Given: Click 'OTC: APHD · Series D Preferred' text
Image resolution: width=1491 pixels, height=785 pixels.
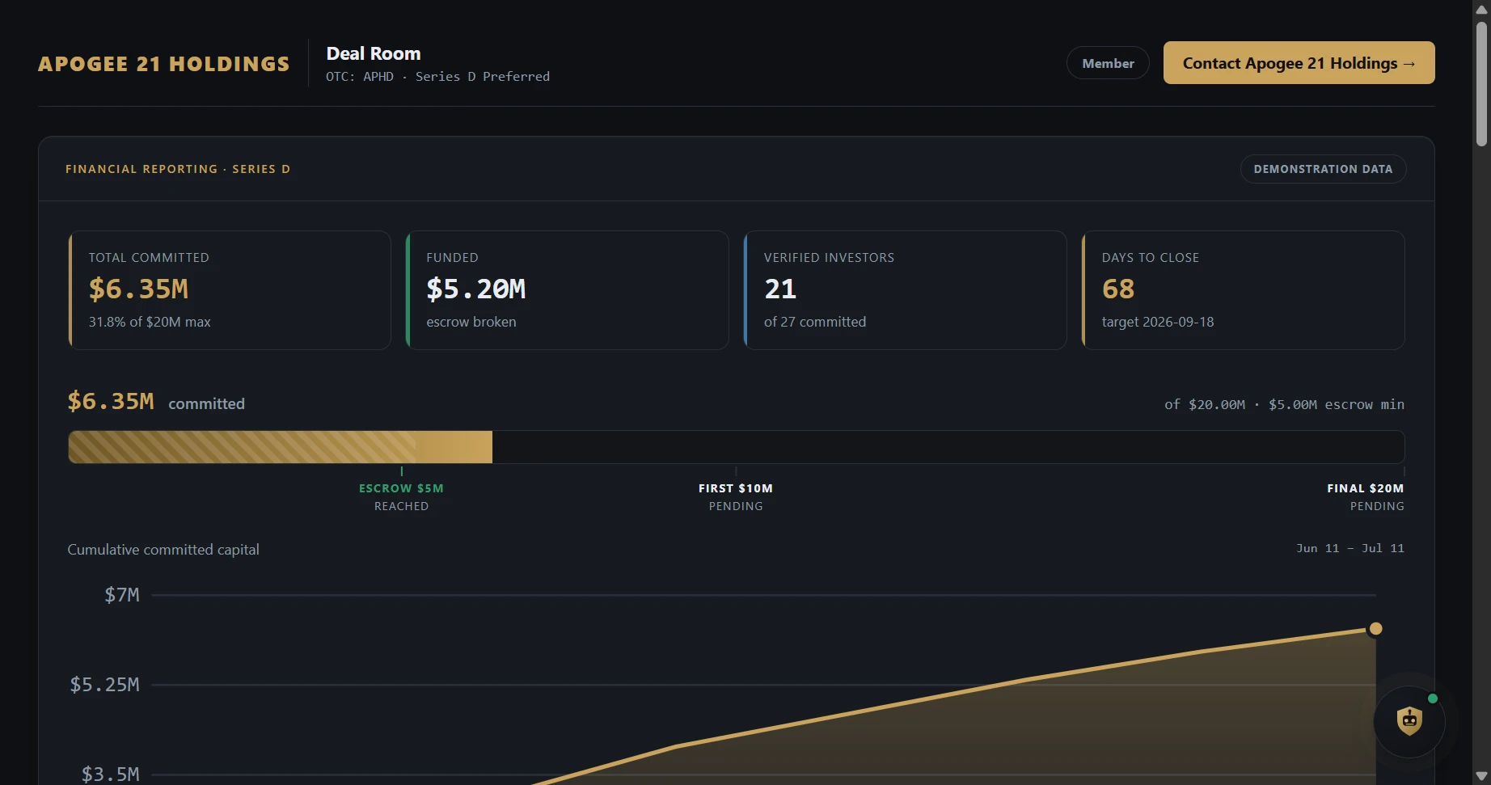Looking at the screenshot, I should (x=437, y=77).
